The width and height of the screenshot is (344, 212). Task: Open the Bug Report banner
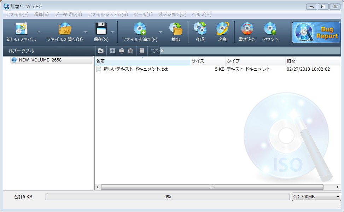click(316, 32)
